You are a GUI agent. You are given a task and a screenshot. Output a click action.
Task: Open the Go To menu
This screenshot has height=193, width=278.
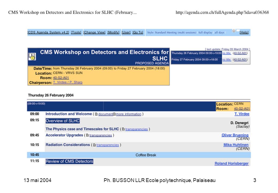pos(138,32)
